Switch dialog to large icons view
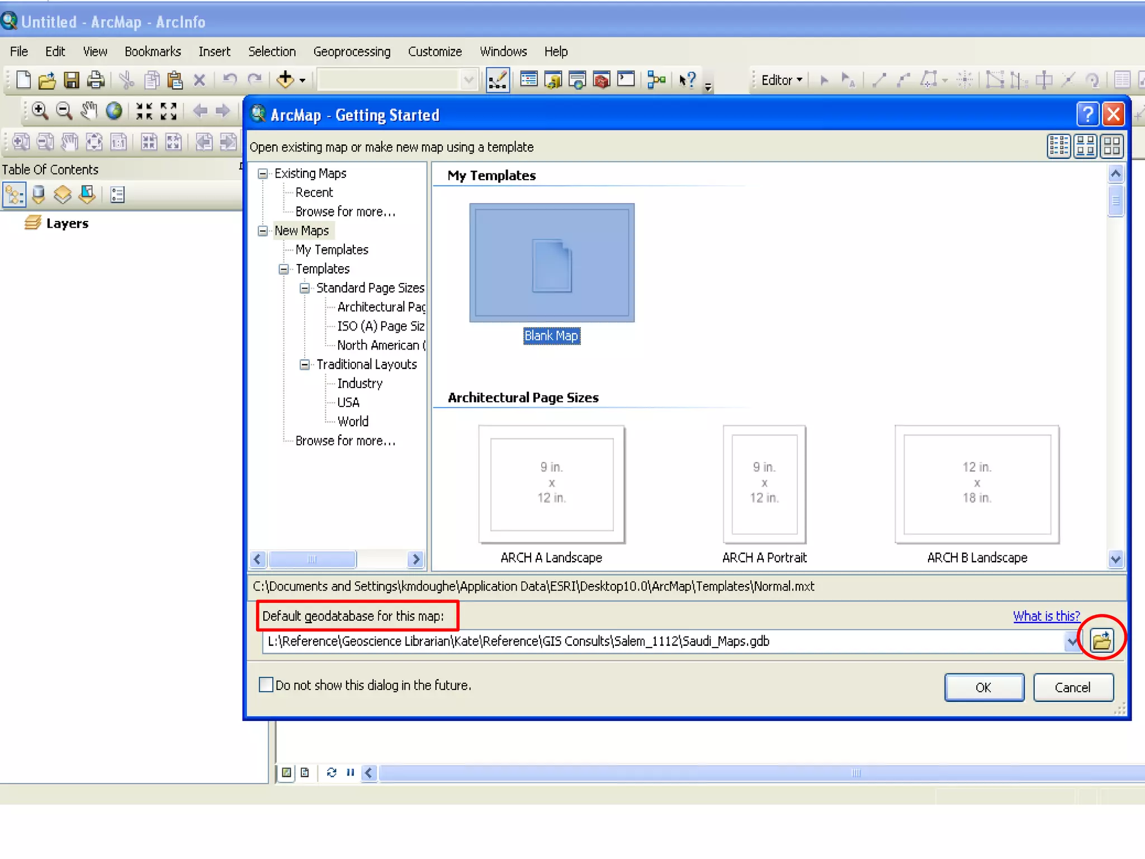This screenshot has width=1145, height=859. (x=1111, y=146)
